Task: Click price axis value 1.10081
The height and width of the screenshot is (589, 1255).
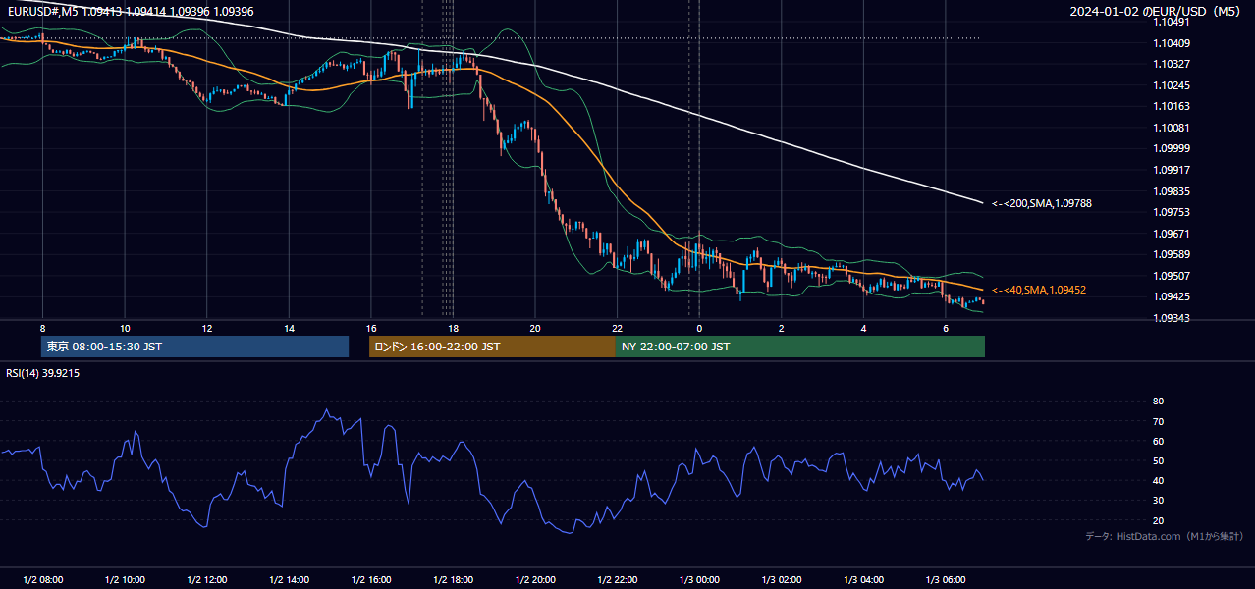Action: point(1172,128)
